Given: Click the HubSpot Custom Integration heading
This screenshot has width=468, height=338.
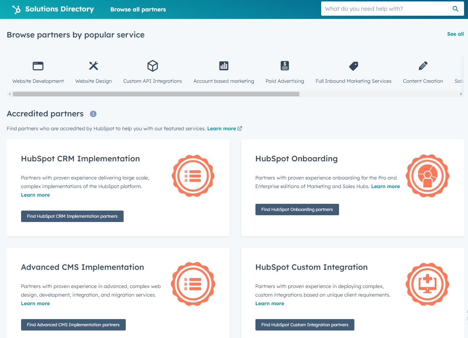Looking at the screenshot, I should click(x=312, y=267).
